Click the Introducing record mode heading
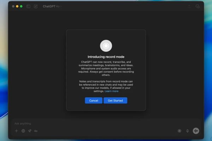This screenshot has height=141, width=212. coord(106,57)
